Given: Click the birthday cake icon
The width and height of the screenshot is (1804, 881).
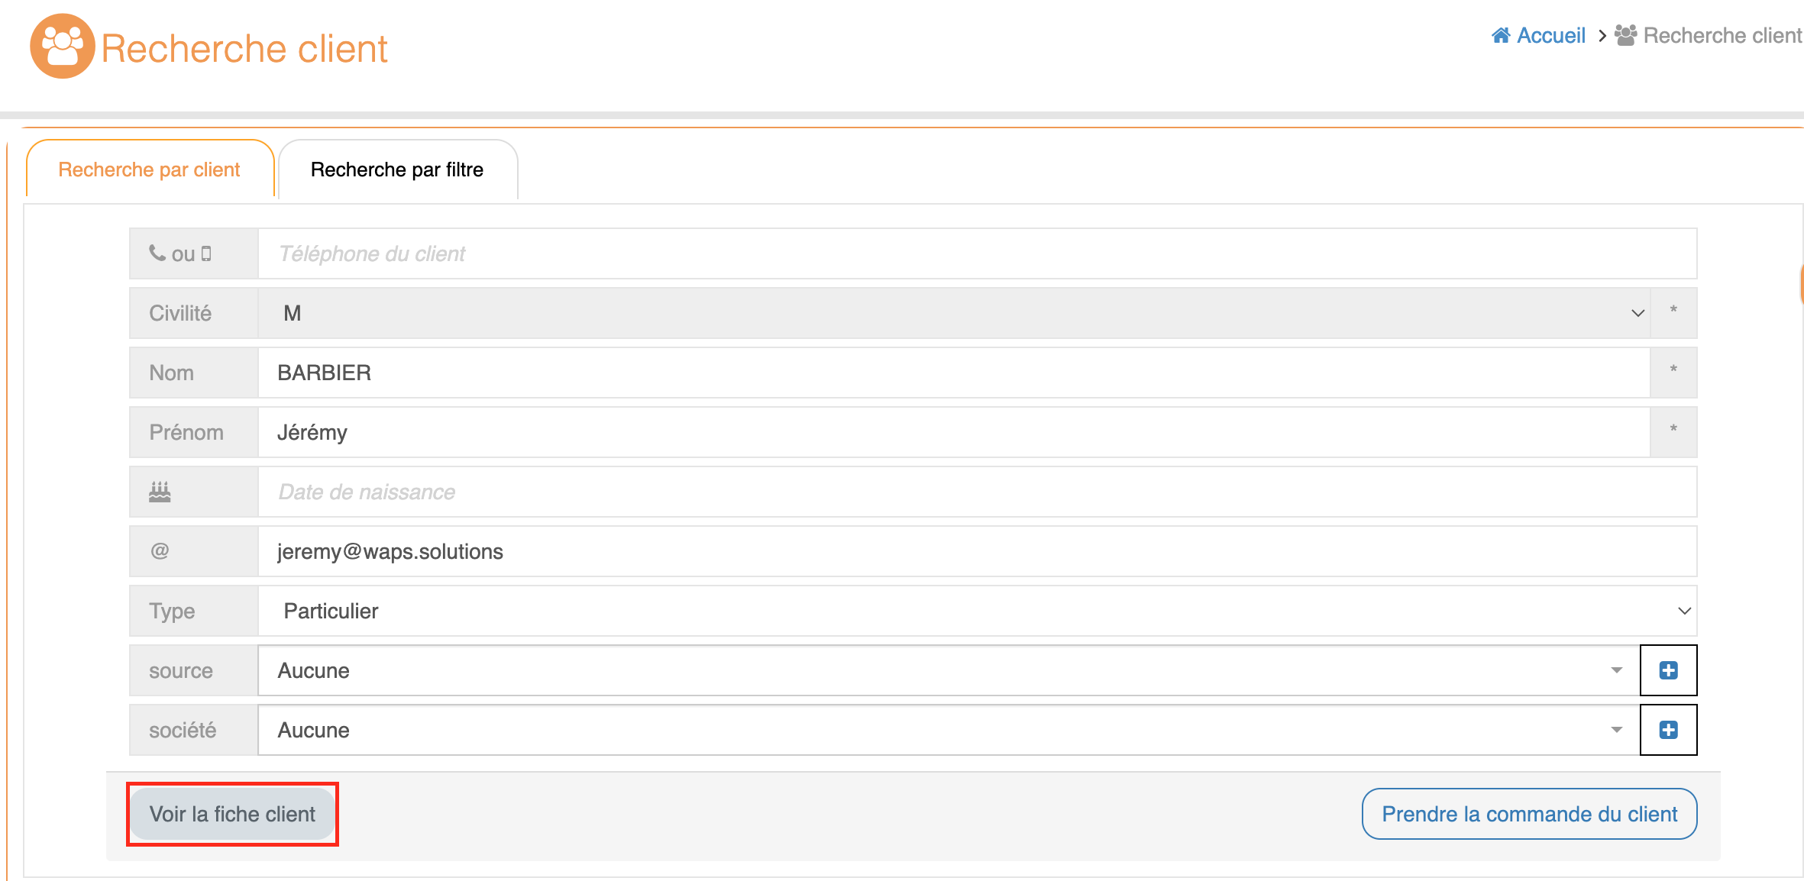Looking at the screenshot, I should pyautogui.click(x=160, y=492).
